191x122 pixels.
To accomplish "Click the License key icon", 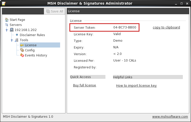I will click(x=22, y=45).
